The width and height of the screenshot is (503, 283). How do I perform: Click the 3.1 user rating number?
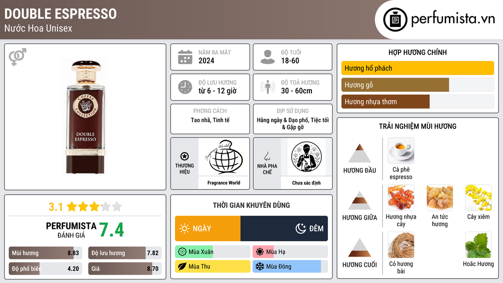point(56,207)
